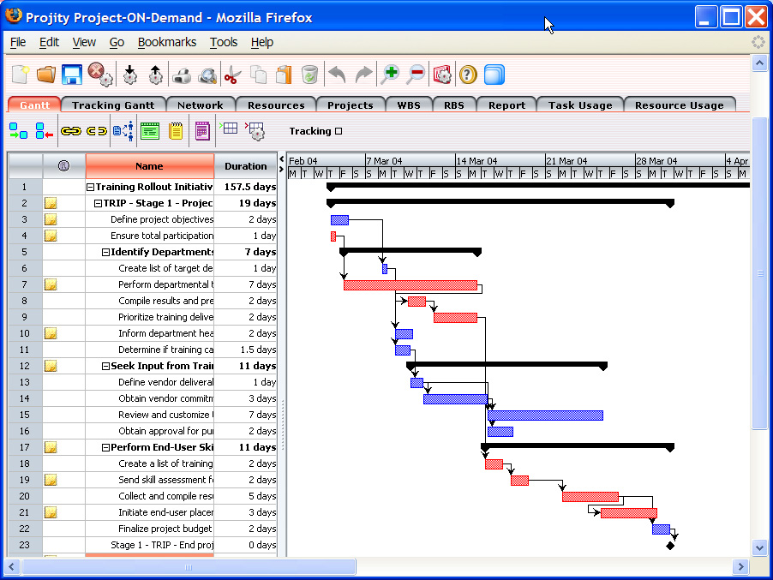Viewport: 773px width, 580px height.
Task: Import project using down-arrow gear icon
Action: tap(130, 75)
